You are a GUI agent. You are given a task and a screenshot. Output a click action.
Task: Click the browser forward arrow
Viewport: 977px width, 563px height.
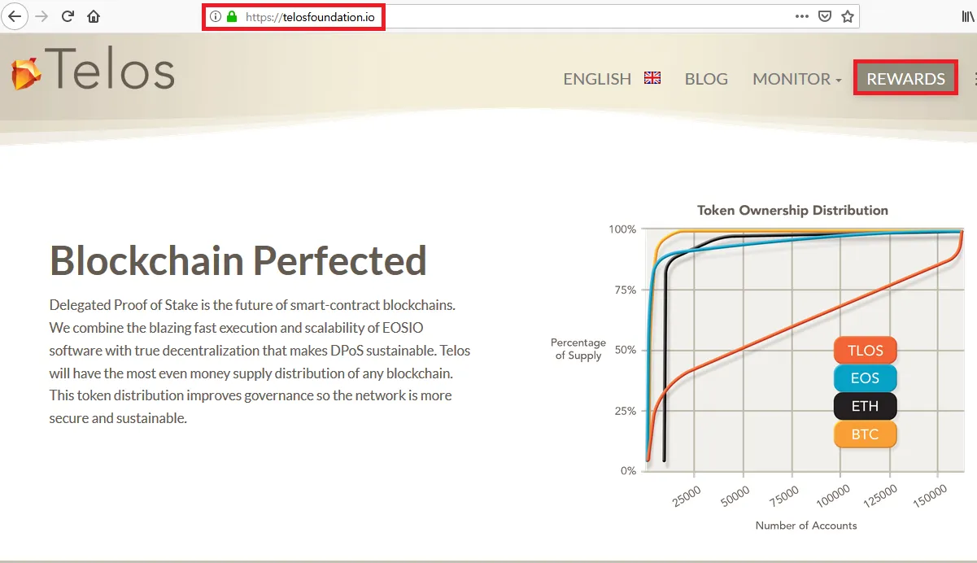(x=42, y=16)
